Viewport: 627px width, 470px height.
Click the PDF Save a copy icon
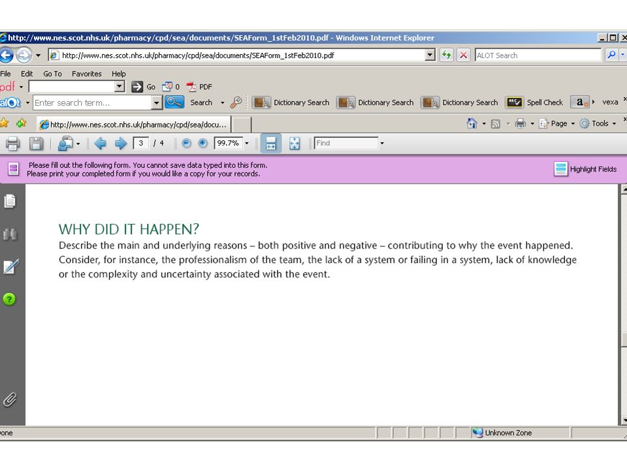pos(36,144)
